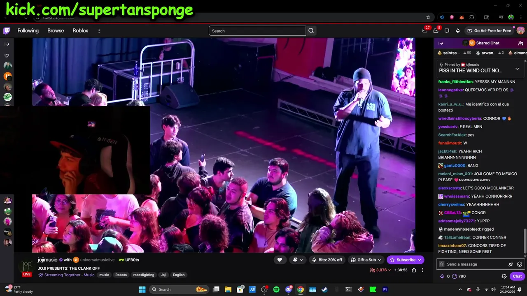Open the user avatar menu
The height and width of the screenshot is (296, 527).
pyautogui.click(x=520, y=31)
